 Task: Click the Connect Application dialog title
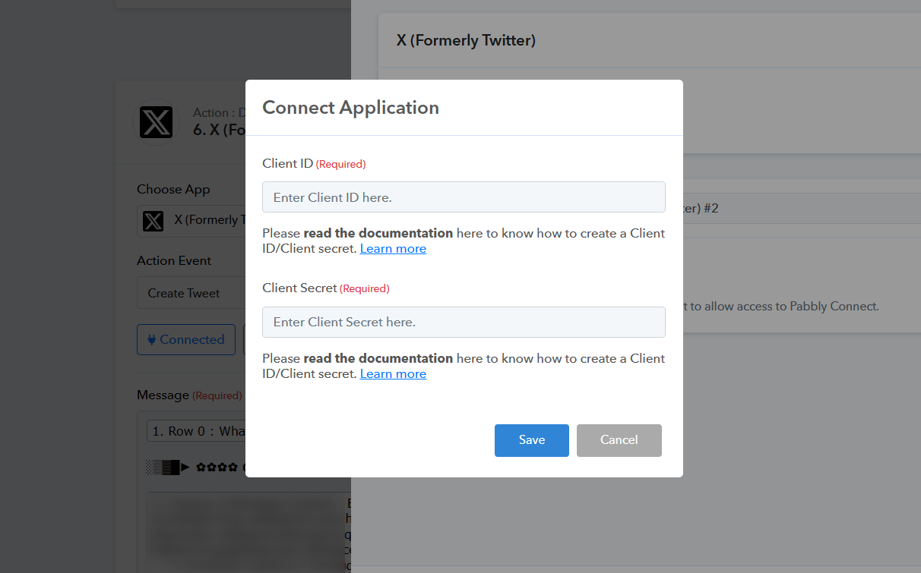(350, 108)
